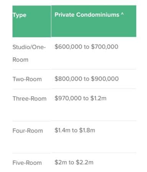Viewport: 147px width, 172px height.
Task: Click the $2.2m value in five-room row
Action: 85,162
